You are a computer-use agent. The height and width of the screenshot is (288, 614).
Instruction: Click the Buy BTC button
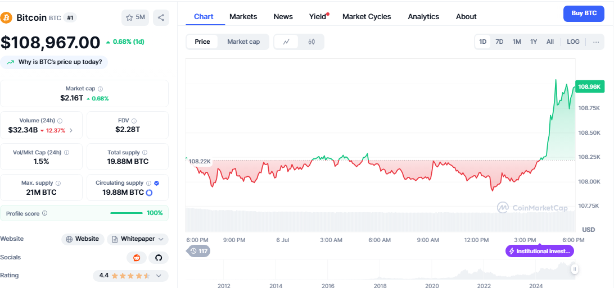584,13
